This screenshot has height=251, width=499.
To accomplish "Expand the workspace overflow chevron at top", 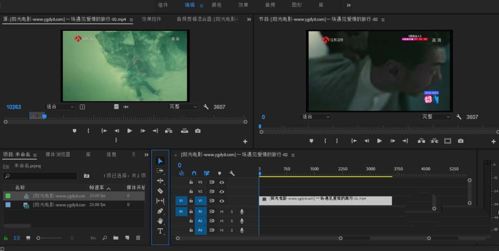I will pyautogui.click(x=348, y=5).
